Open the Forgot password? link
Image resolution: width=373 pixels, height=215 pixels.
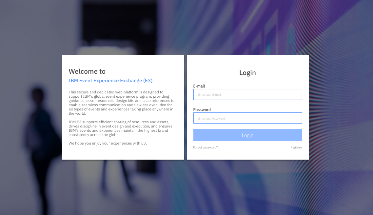point(205,147)
